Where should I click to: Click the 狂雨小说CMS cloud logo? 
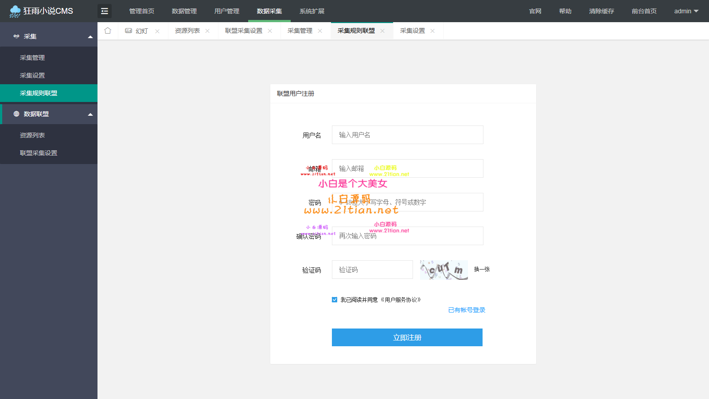(x=15, y=11)
